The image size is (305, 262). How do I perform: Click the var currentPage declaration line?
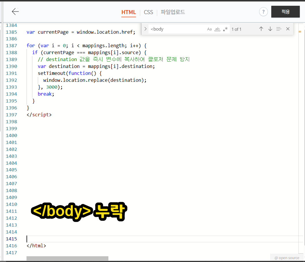tap(81, 32)
